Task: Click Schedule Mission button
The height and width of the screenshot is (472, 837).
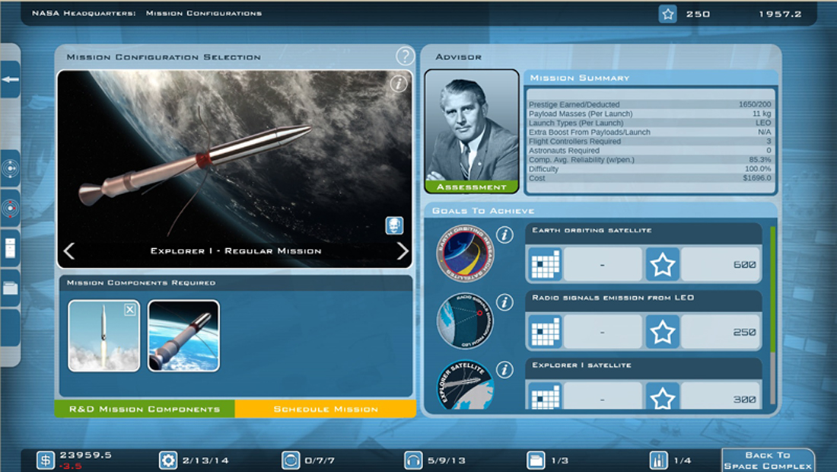Action: pos(326,409)
